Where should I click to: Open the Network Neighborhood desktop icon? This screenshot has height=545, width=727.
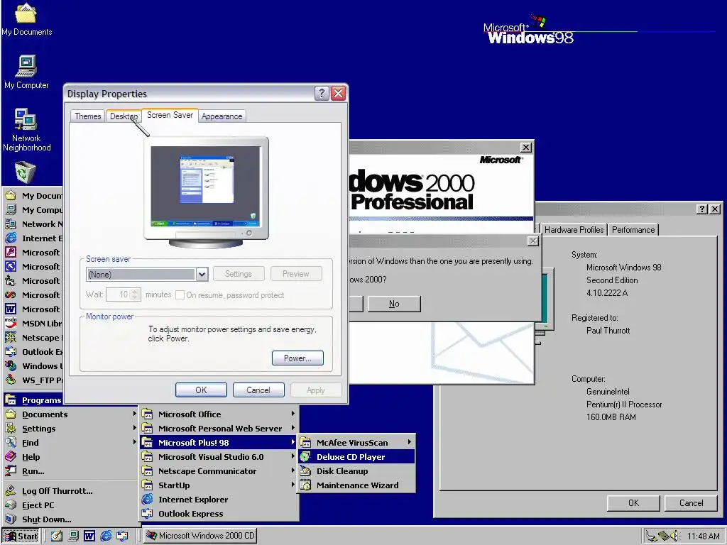point(26,130)
